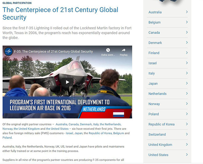This screenshot has width=203, height=164.
Task: Open 'Republic of Korea' paragraph link
Action: (x=100, y=133)
